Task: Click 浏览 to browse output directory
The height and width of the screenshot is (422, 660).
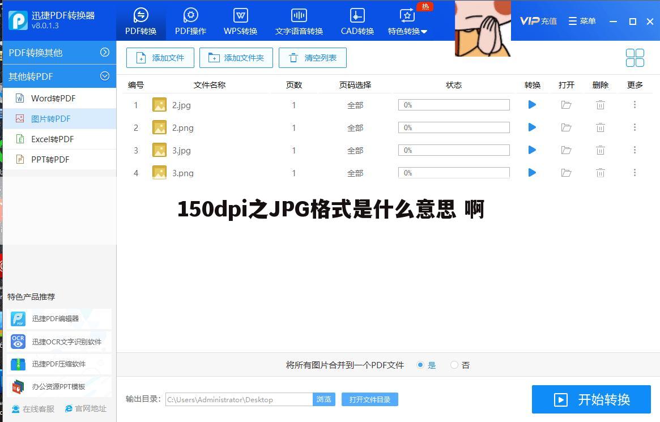Action: [x=323, y=399]
